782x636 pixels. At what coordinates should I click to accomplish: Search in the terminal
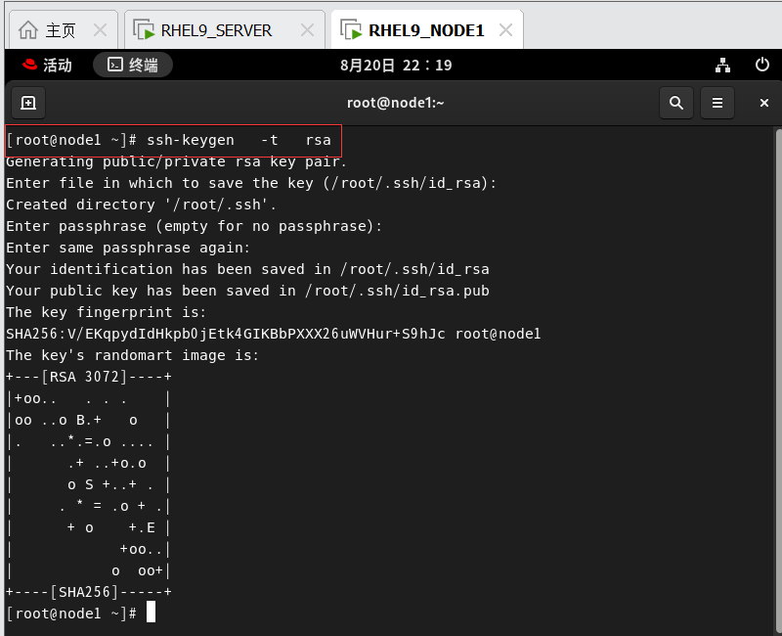click(676, 103)
